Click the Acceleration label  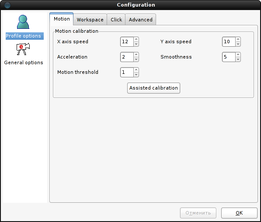[x=72, y=57]
